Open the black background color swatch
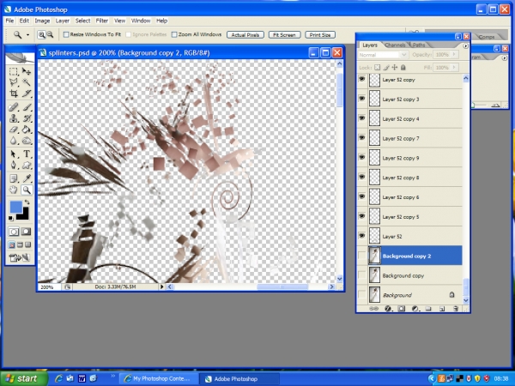The height and width of the screenshot is (386, 515). (24, 214)
